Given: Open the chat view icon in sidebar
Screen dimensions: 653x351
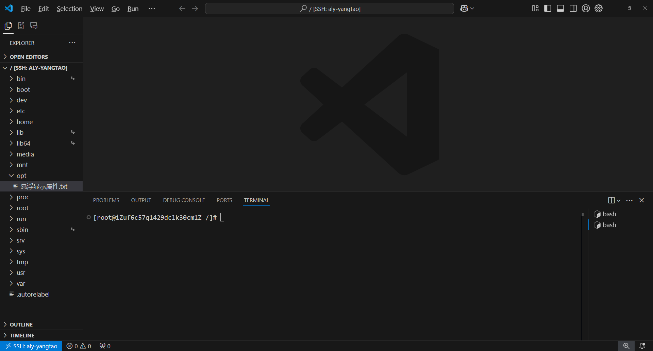Looking at the screenshot, I should tap(34, 26).
